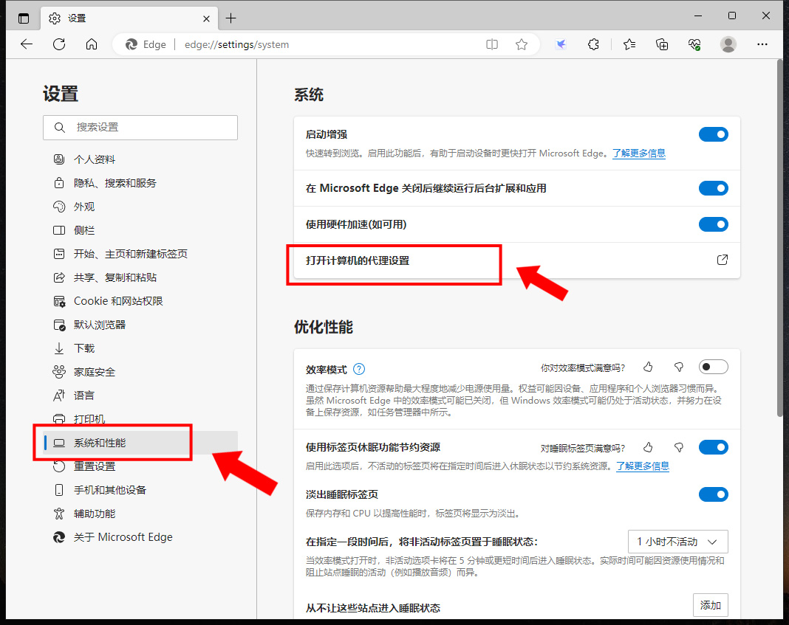Click 了解更多信息 link under 标签页休眠
The image size is (789, 625).
(x=643, y=466)
